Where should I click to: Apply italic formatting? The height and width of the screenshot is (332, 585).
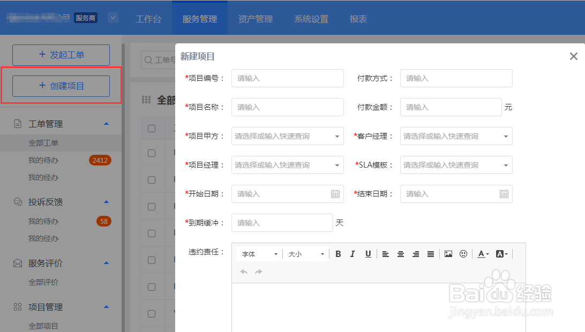[353, 253]
